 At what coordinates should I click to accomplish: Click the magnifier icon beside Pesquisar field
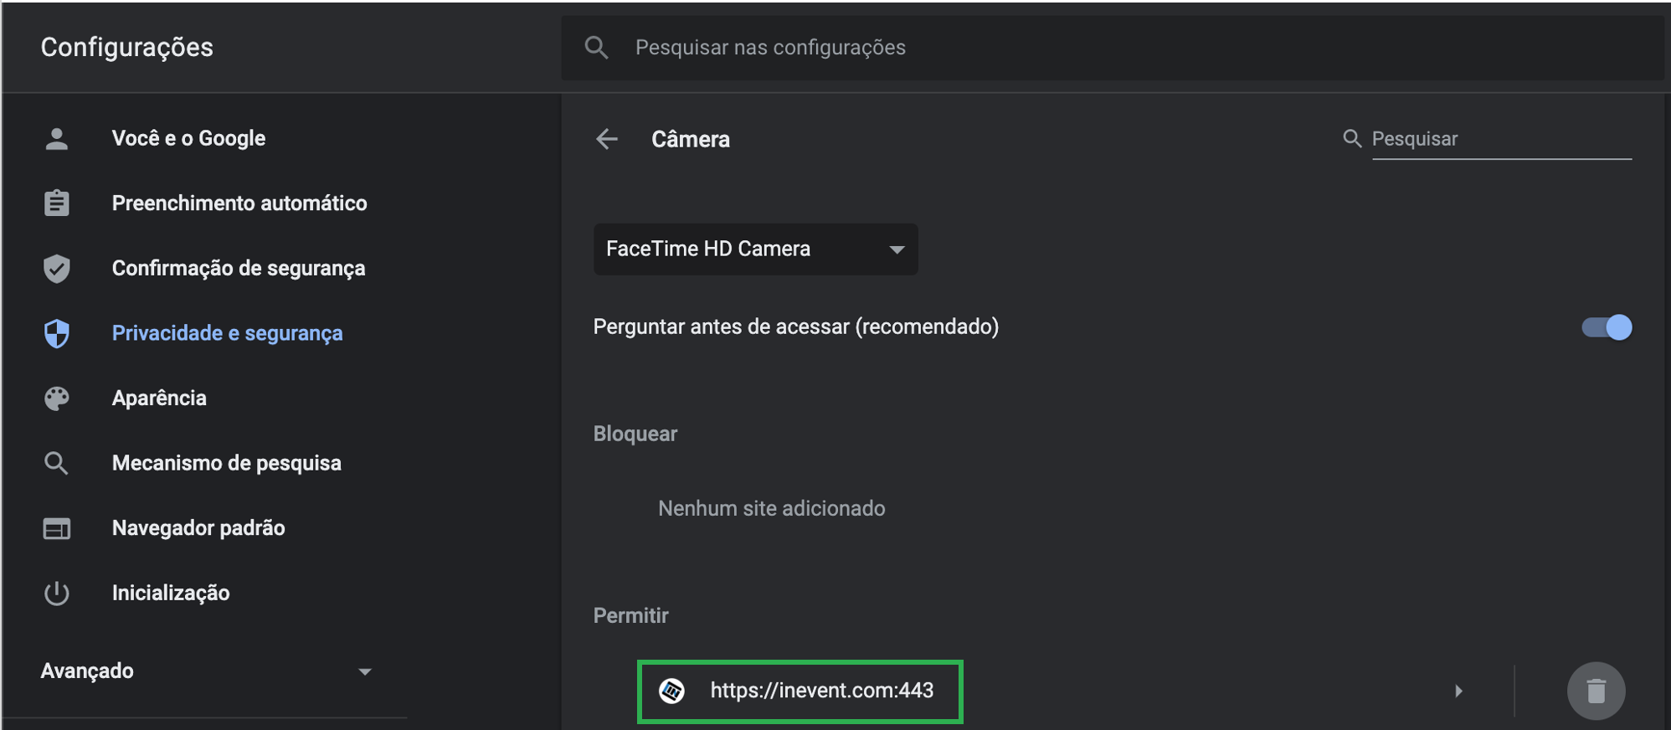1352,138
